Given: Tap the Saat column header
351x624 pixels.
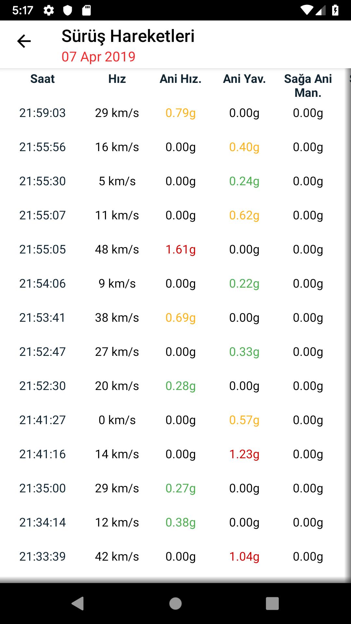Looking at the screenshot, I should [x=43, y=79].
